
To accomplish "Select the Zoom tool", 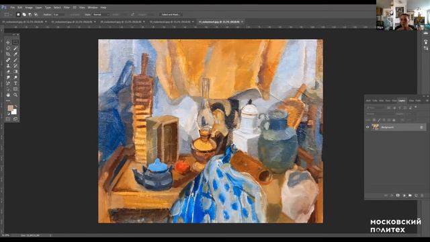I will [x=15, y=95].
